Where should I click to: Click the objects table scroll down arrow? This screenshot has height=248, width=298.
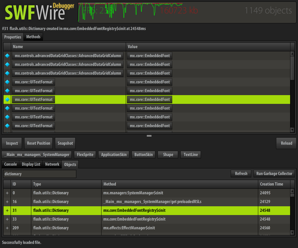(x=292, y=233)
